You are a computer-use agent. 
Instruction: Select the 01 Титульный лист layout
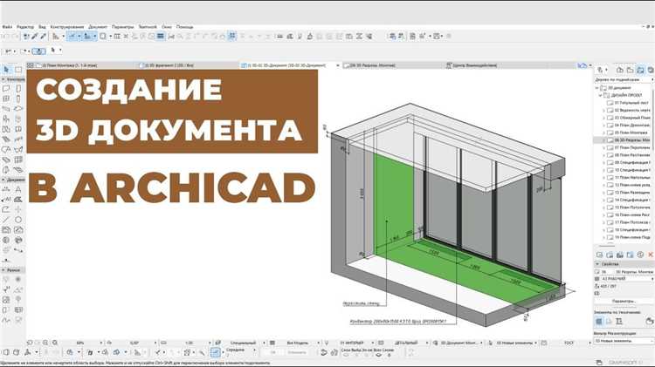click(x=631, y=103)
